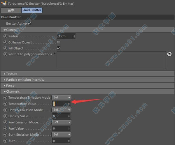Toggle Density Emission Mode animation circle

(x=5, y=110)
